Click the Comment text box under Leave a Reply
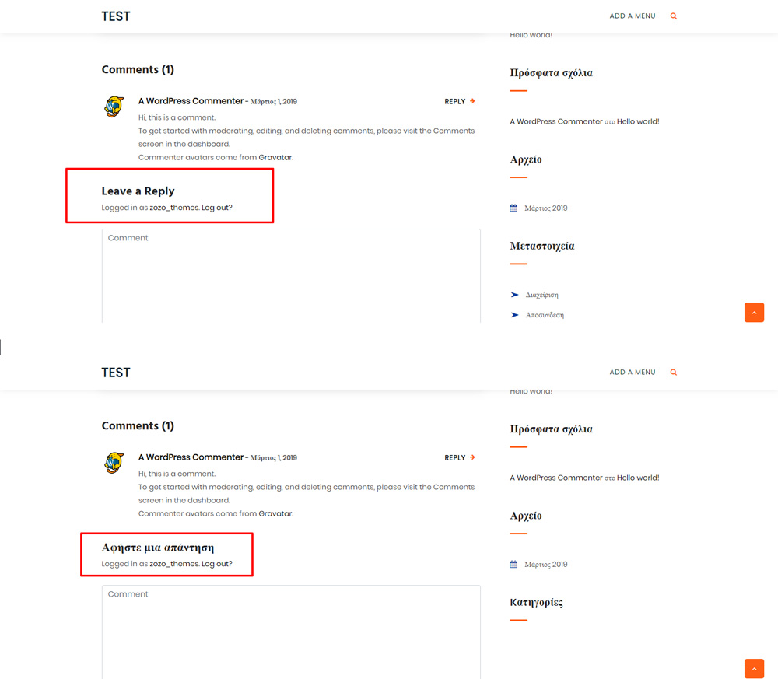Image resolution: width=778 pixels, height=679 pixels. pos(291,275)
